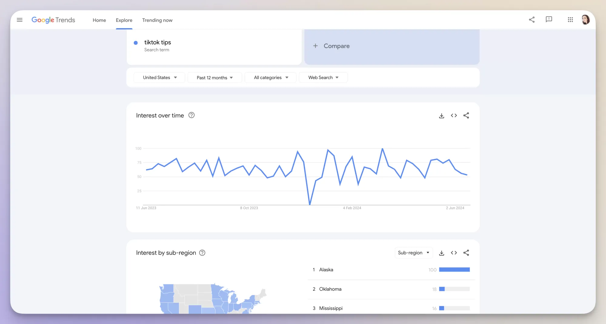Go to the Home tab
This screenshot has width=606, height=324.
pyautogui.click(x=99, y=20)
